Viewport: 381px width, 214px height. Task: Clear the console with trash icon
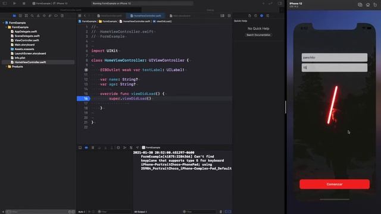221,212
